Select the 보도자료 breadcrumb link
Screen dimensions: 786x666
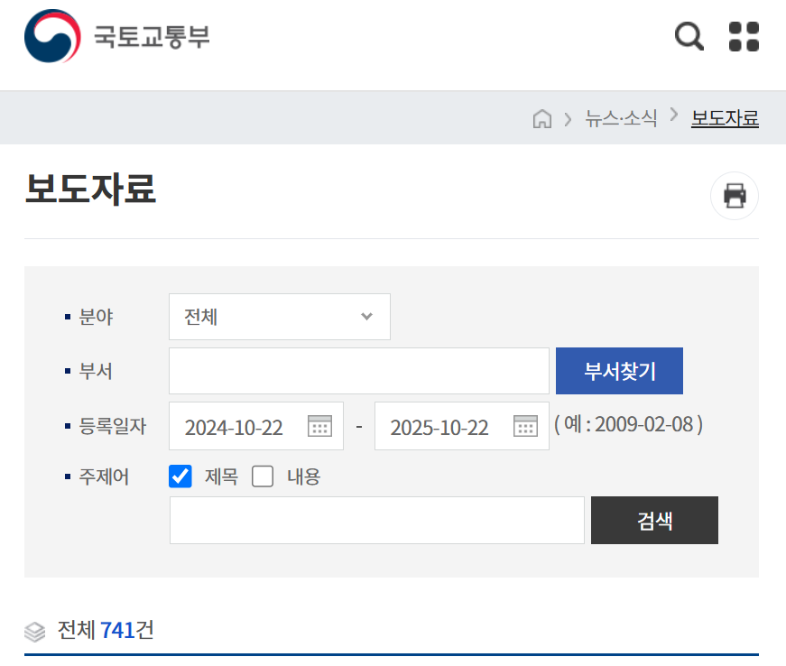(x=725, y=118)
